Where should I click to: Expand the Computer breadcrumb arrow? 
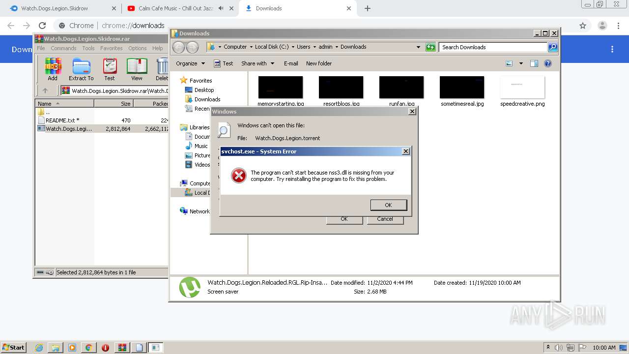[251, 47]
